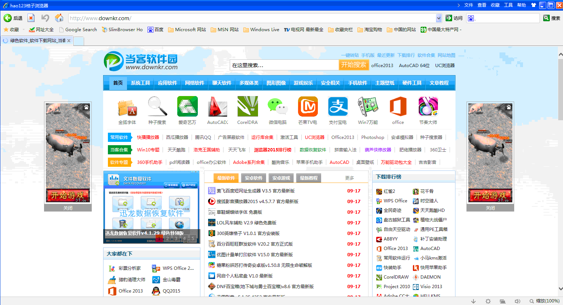Open the 支付宝 Alipay icon
This screenshot has width=563, height=305.
(338, 106)
